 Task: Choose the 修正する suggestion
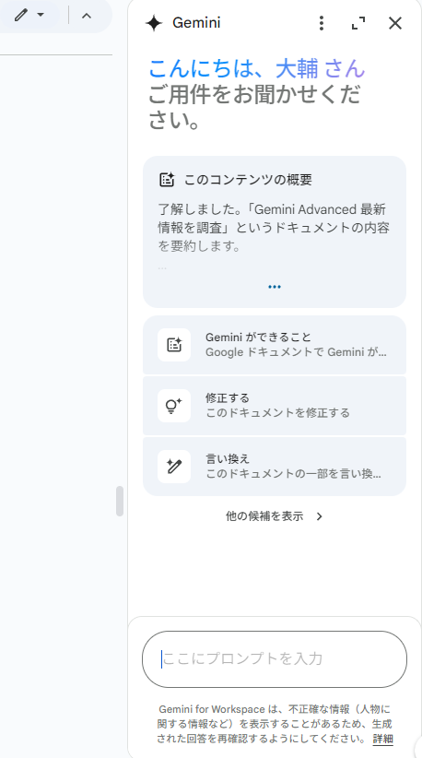pos(275,406)
